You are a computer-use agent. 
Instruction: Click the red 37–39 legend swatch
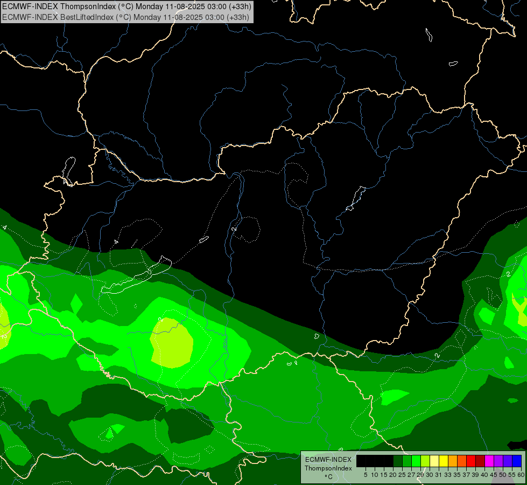(x=471, y=461)
